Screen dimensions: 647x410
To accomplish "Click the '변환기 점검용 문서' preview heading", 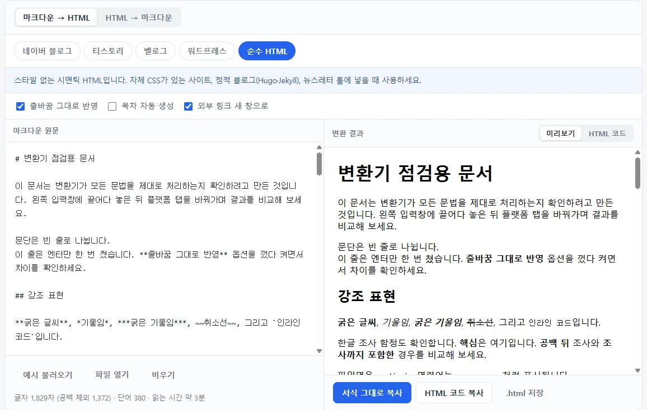I will click(x=415, y=173).
